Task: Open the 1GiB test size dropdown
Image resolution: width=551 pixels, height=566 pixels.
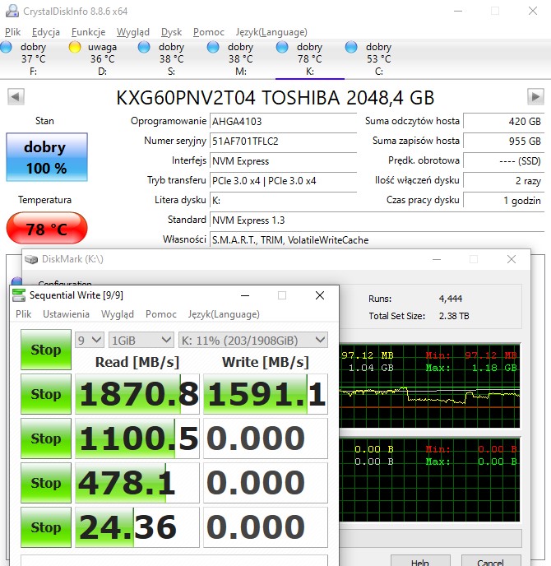Action: [x=141, y=340]
